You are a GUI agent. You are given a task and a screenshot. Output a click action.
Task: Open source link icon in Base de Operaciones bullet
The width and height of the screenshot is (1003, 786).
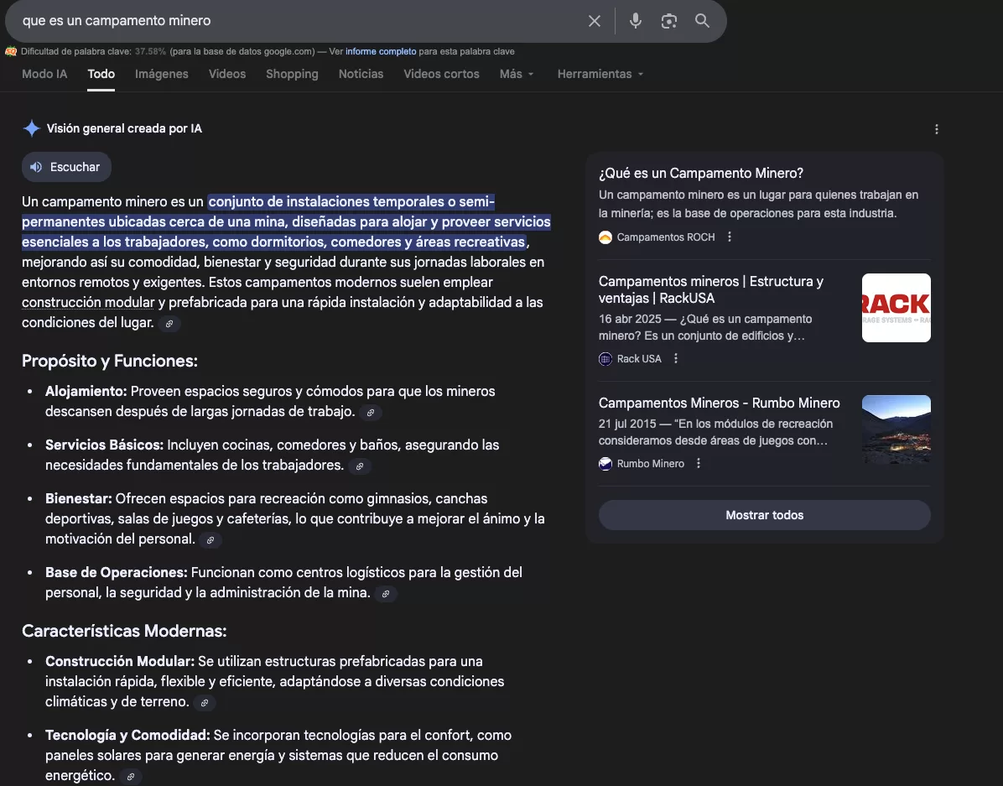[386, 594]
